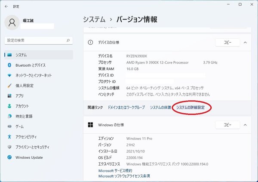Select the AMD Ryzen 9 3900X processor value
Screen dimensions: 258x182
point(157,62)
